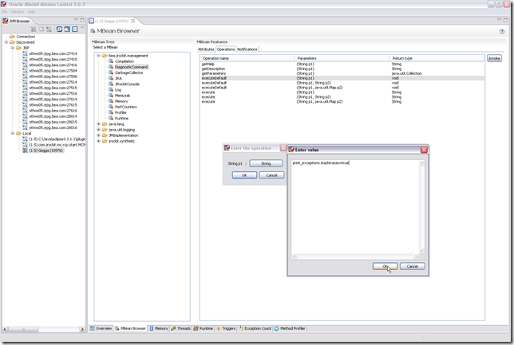
Task: Close the Enter value dialog
Action: tap(424, 150)
